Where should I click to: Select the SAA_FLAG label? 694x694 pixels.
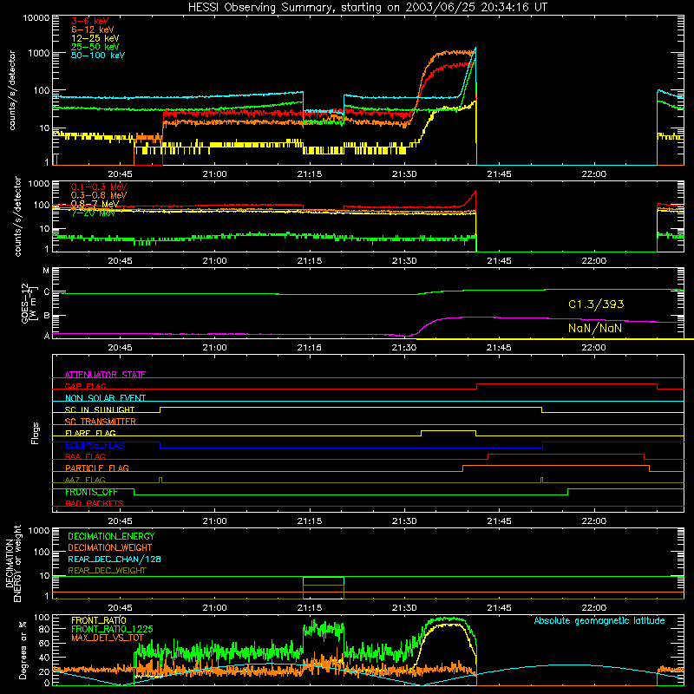(85, 456)
